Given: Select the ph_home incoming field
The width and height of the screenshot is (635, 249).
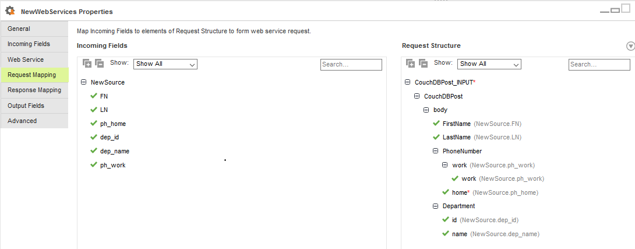Looking at the screenshot, I should coord(113,124).
